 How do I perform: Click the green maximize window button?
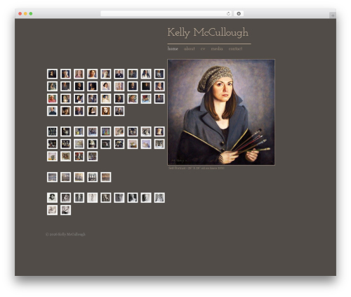31,13
